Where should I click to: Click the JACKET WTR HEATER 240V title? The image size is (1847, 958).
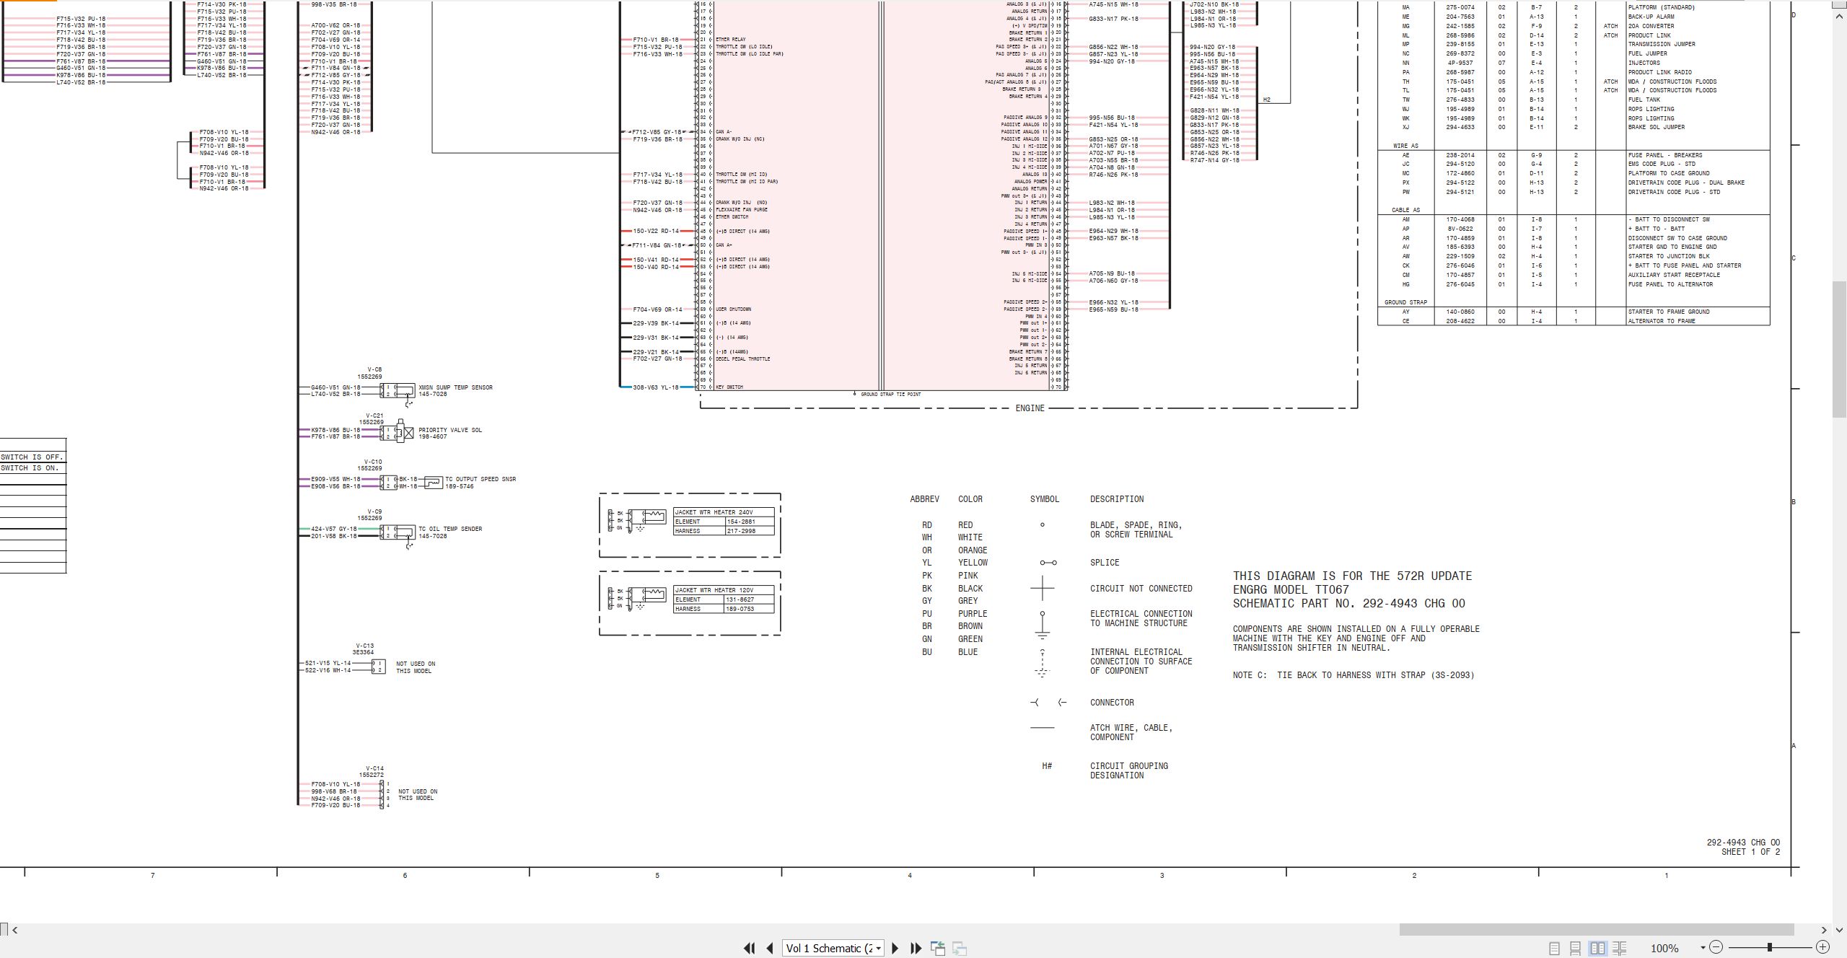[714, 512]
